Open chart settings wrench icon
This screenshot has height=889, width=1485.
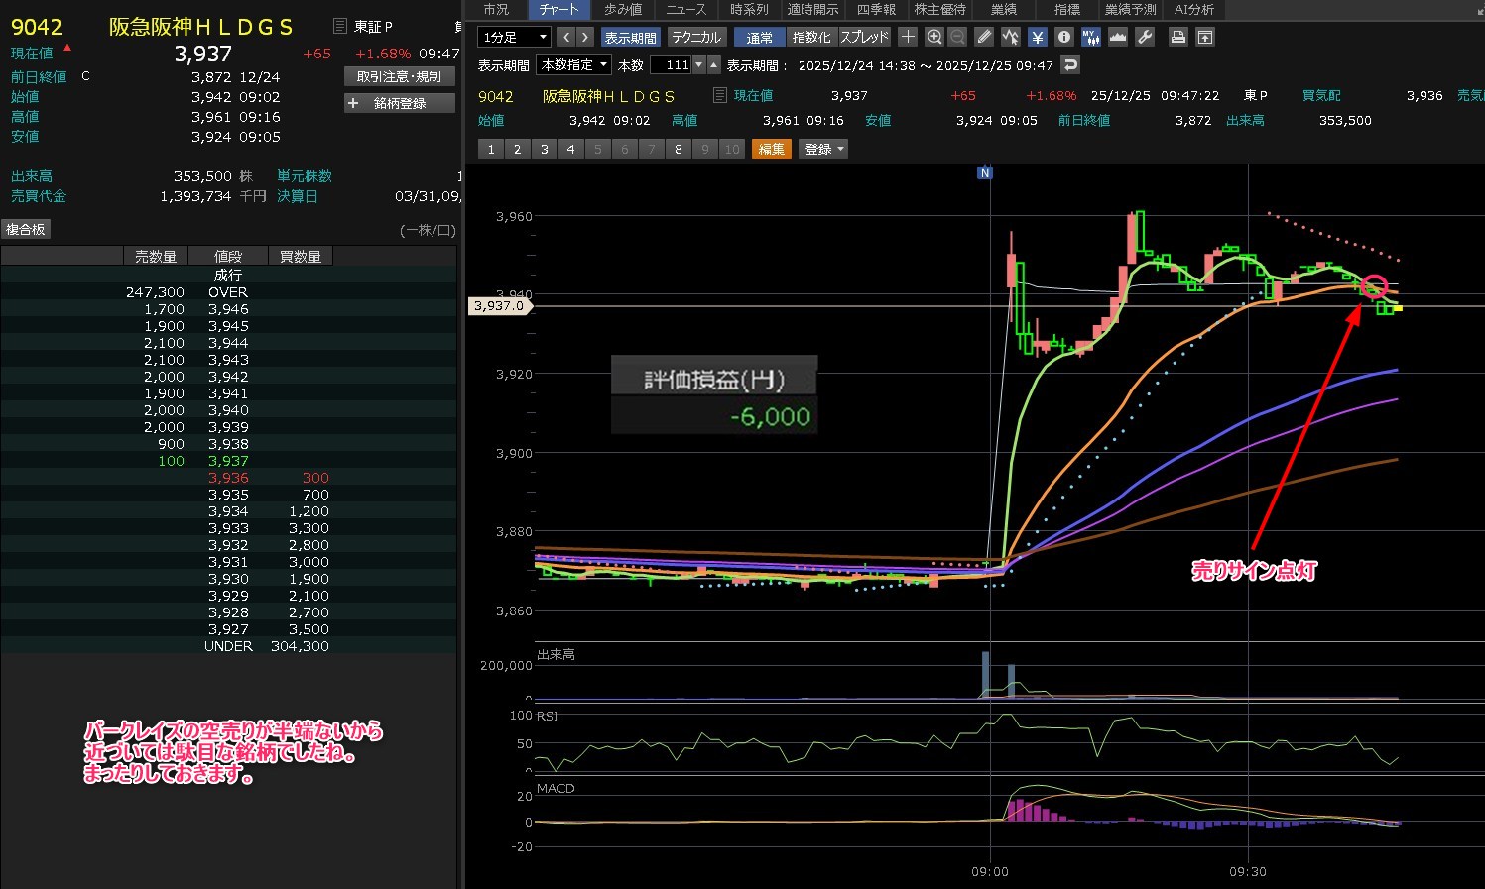click(1144, 37)
